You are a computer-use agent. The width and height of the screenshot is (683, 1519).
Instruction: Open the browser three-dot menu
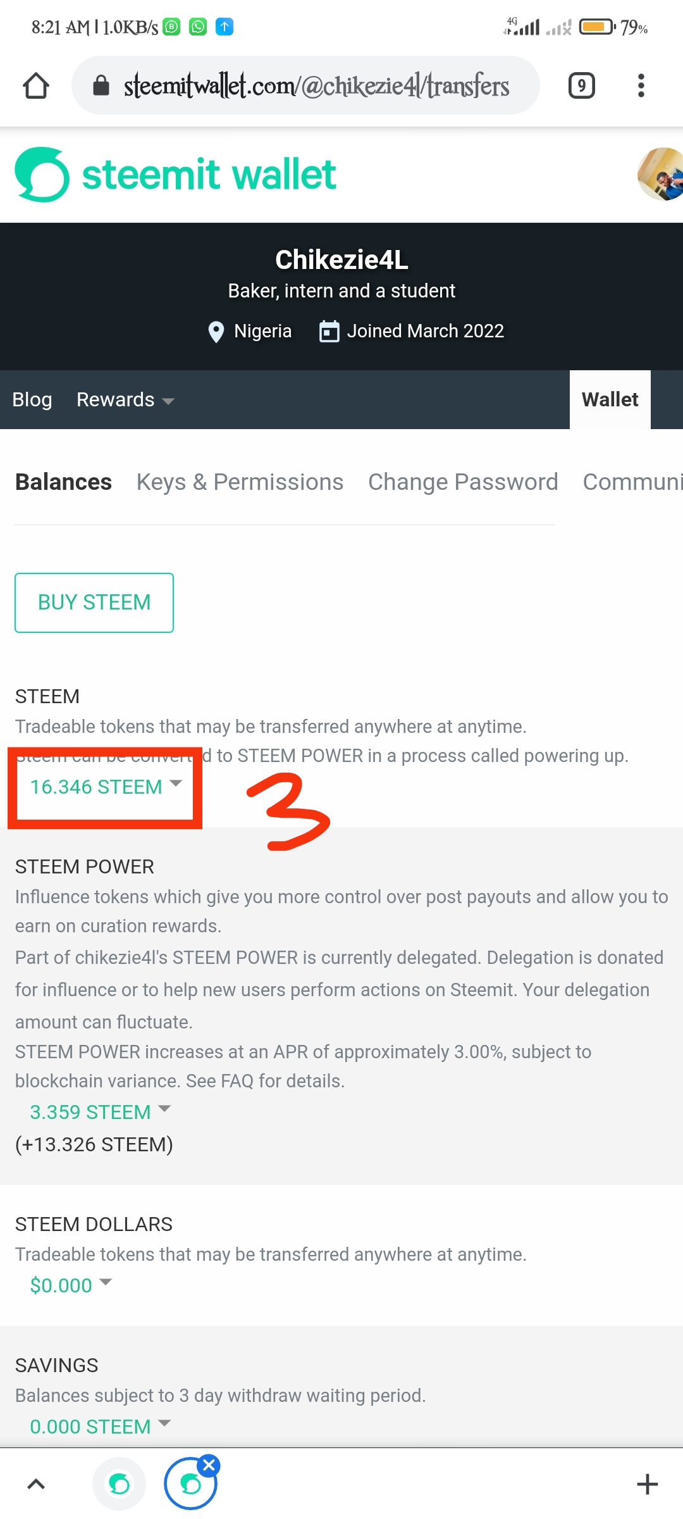click(x=641, y=85)
